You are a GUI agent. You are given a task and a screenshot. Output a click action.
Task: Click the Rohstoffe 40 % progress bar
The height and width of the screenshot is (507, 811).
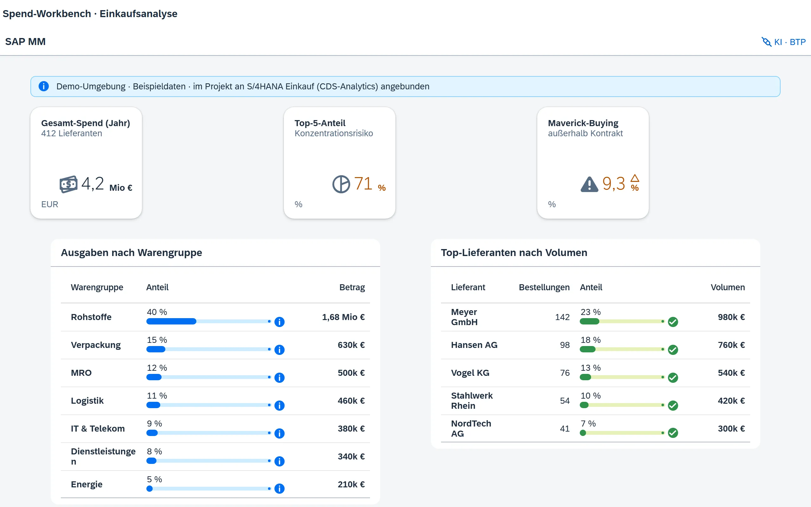pyautogui.click(x=208, y=321)
